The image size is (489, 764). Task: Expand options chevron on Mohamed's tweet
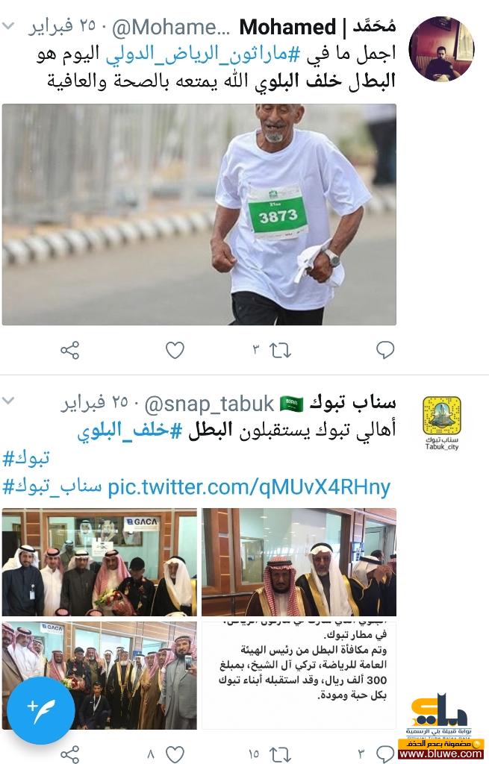pos(8,26)
